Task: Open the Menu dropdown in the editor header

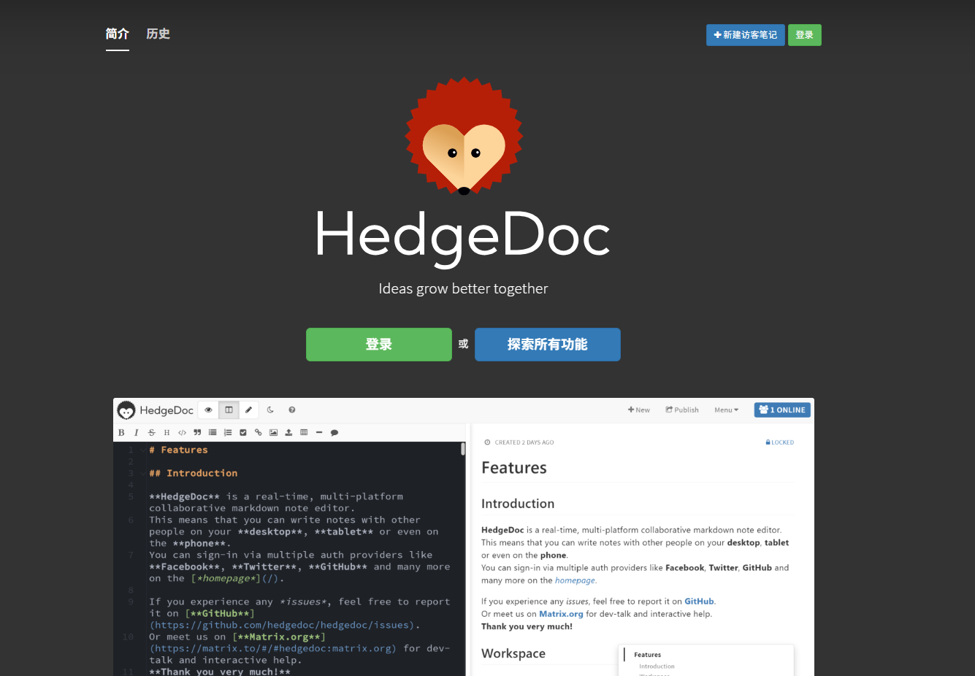Action: coord(726,410)
